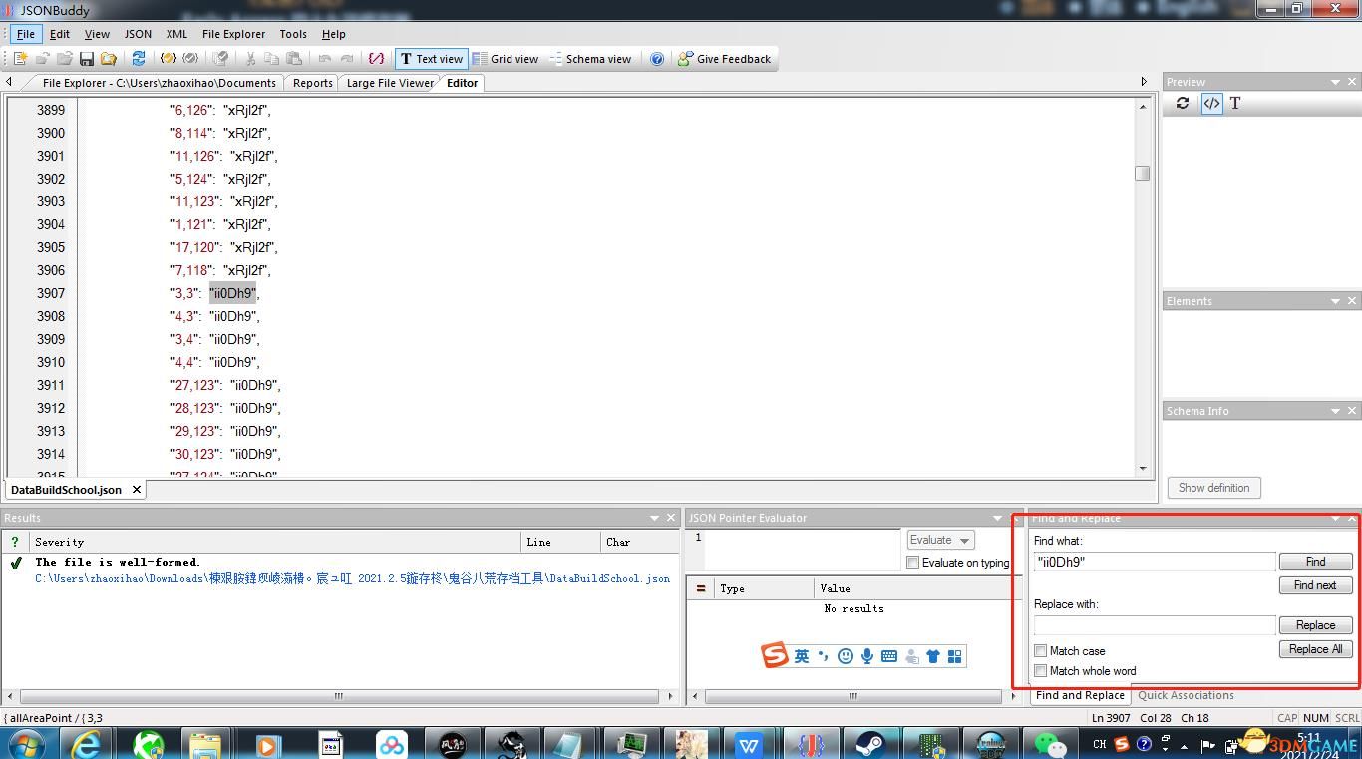Click the Give Feedback button
This screenshot has width=1362, height=759.
pyautogui.click(x=724, y=59)
